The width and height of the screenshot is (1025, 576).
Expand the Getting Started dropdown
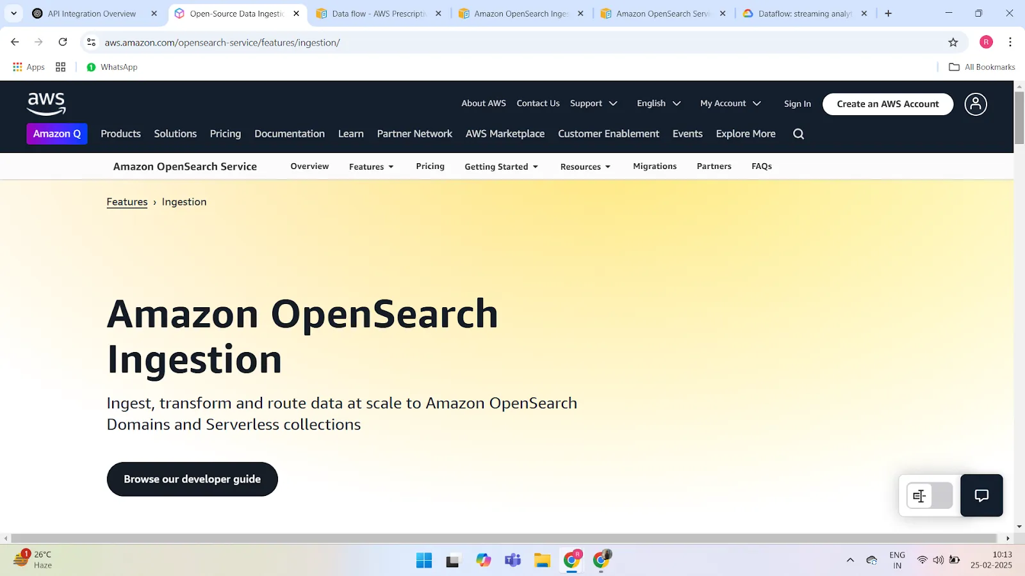point(501,166)
